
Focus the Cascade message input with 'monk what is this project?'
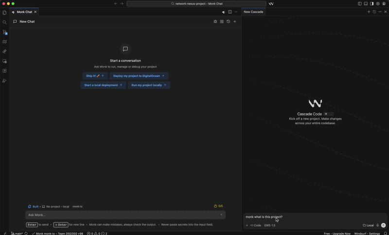point(315,217)
